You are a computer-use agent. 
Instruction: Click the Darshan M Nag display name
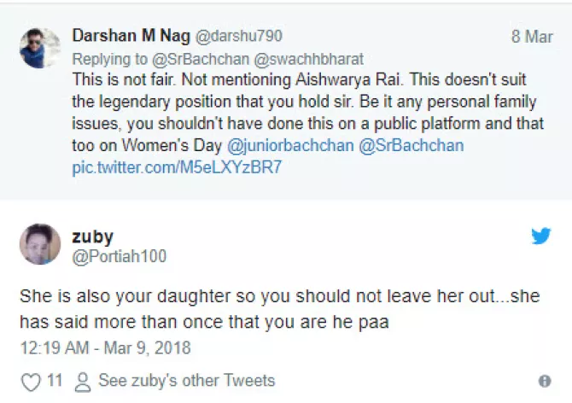click(132, 36)
